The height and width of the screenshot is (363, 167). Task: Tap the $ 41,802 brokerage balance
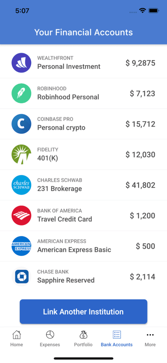141,185
